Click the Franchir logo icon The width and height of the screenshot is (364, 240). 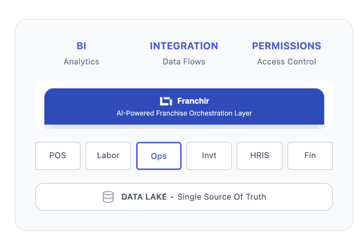pos(166,101)
